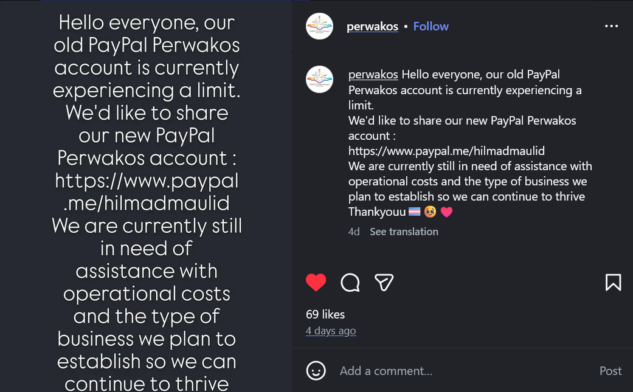Share the post via the paper plane icon
633x392 pixels.
(x=384, y=282)
